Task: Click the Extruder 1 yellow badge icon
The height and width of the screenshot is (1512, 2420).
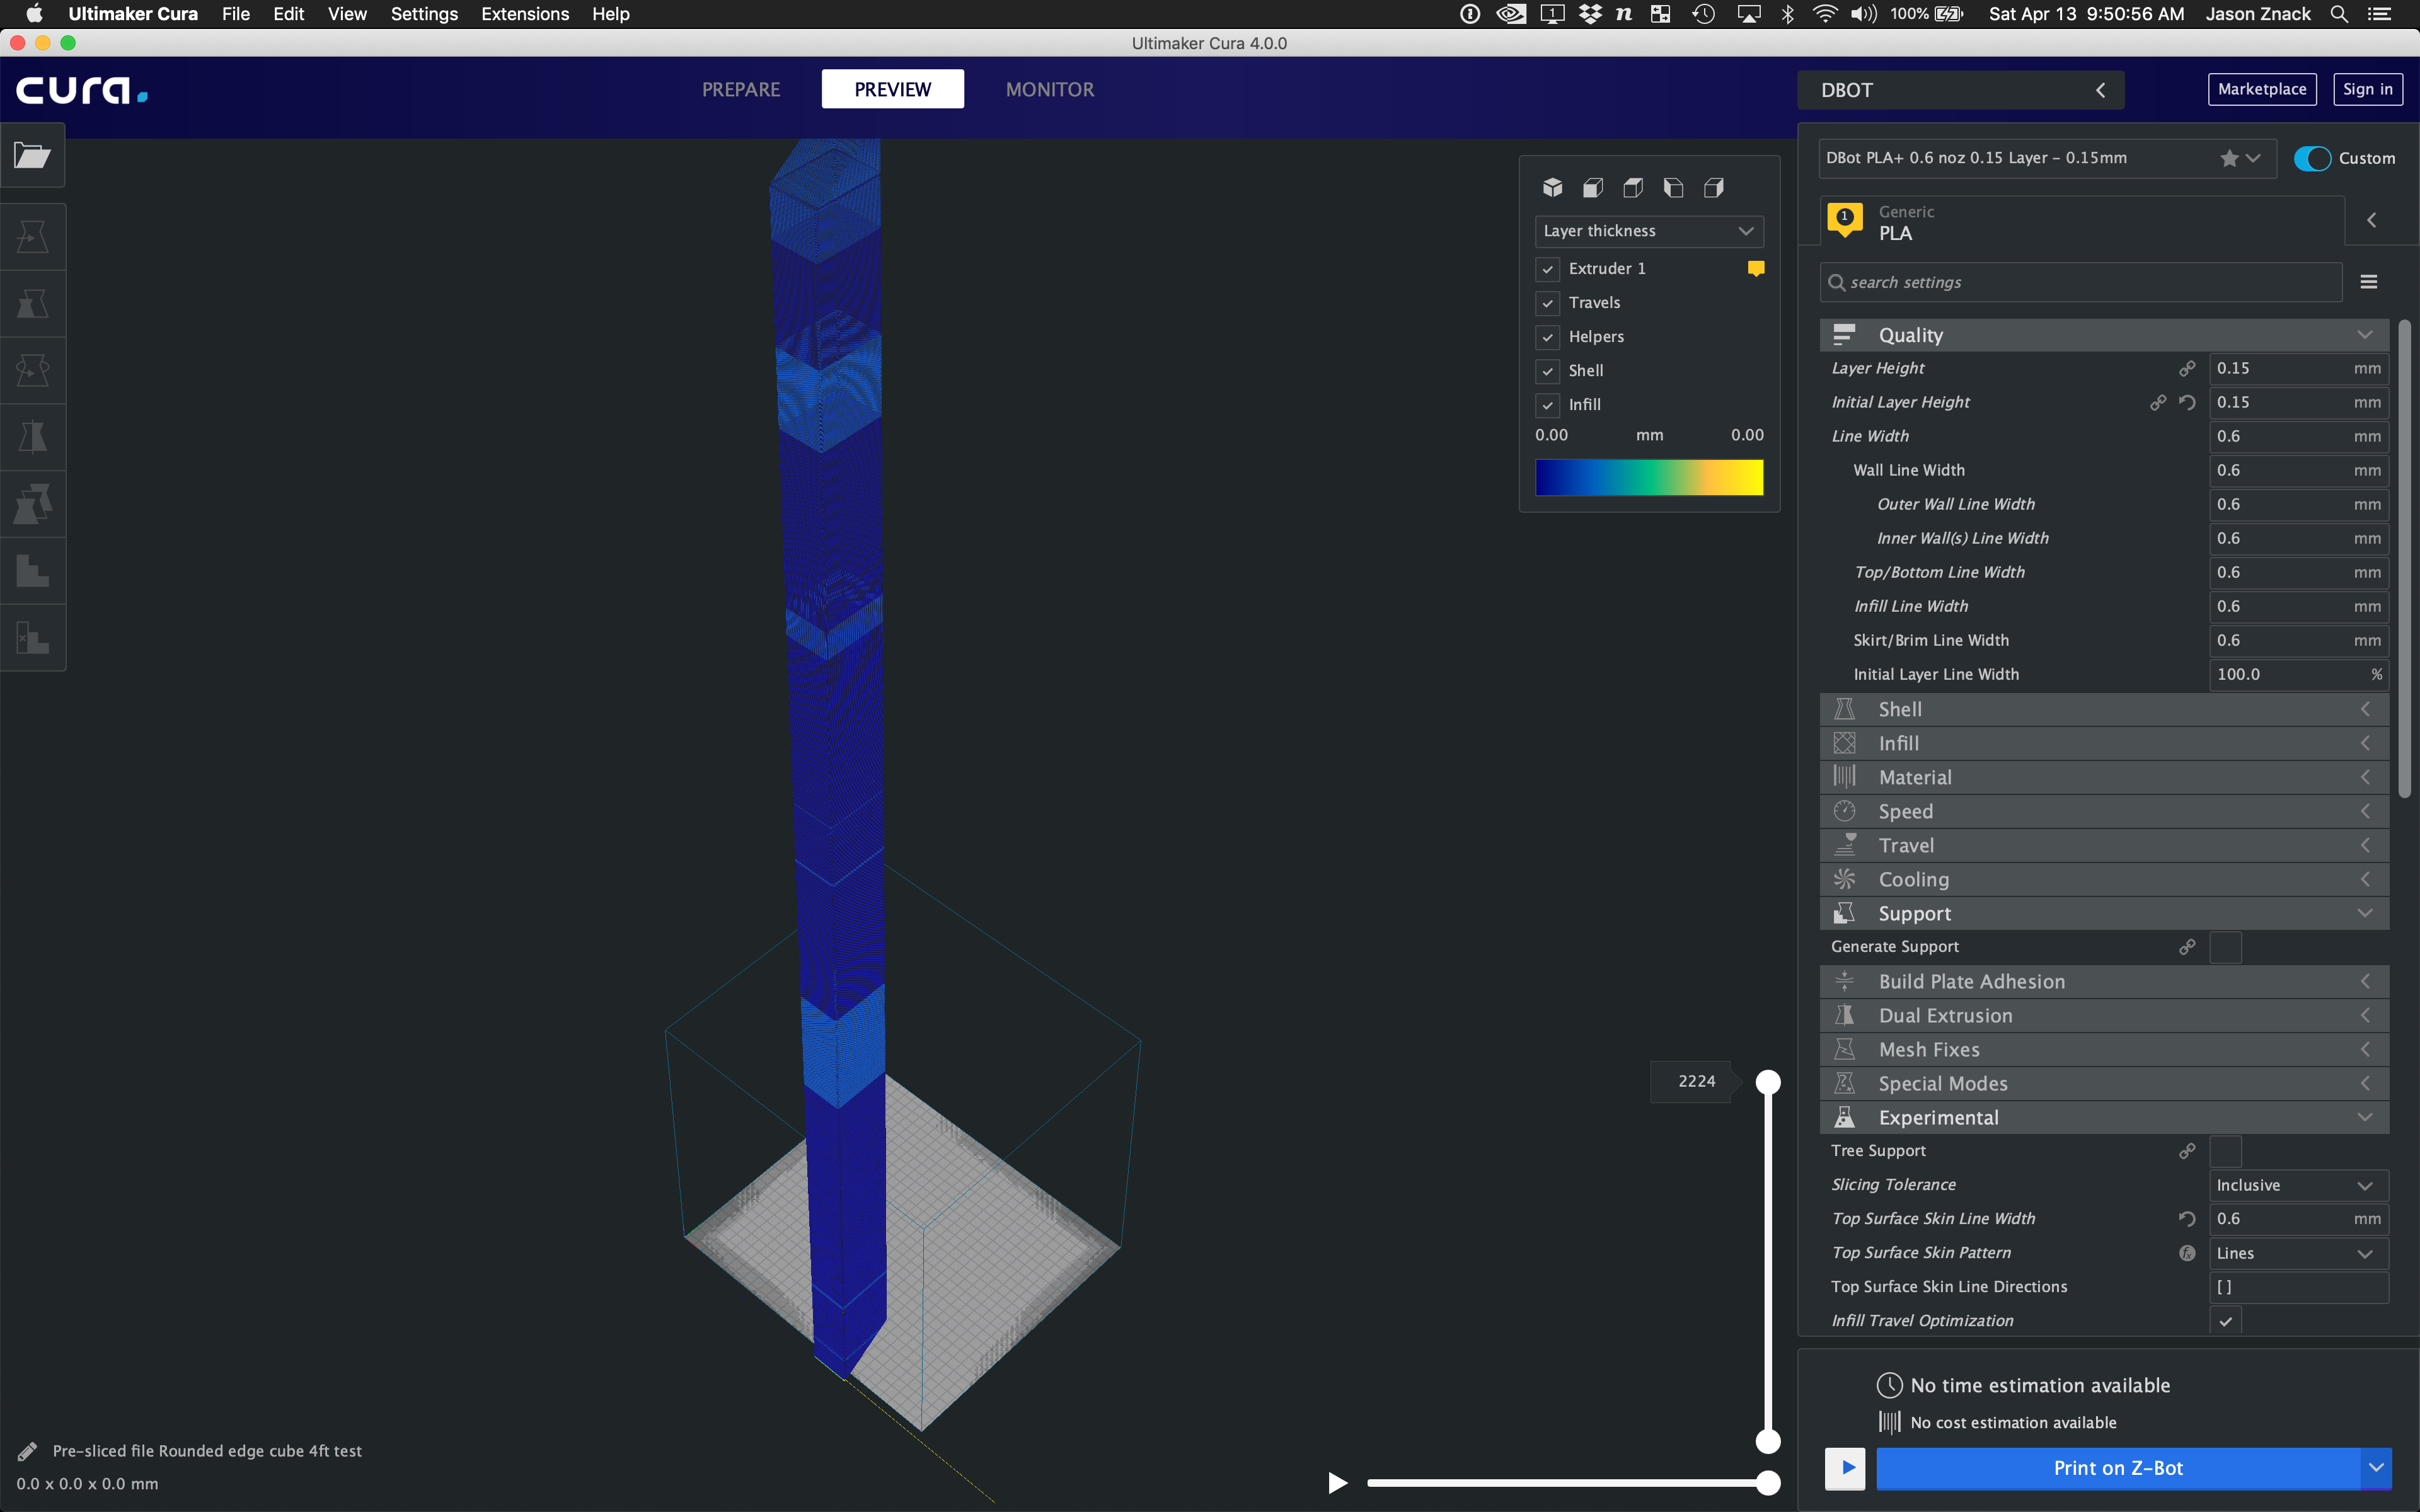Action: point(1755,268)
